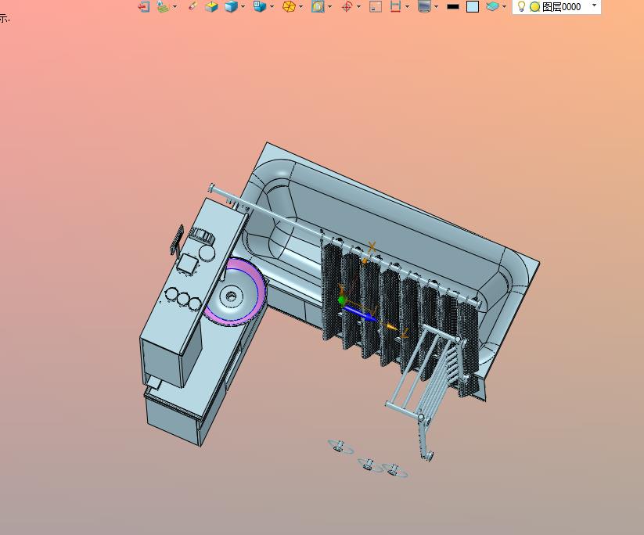
Task: Expand the crosshair target dropdown arrow
Action: click(x=359, y=6)
